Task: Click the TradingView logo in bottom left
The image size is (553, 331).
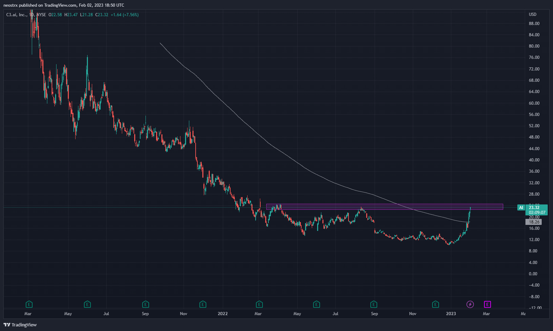Action: pyautogui.click(x=20, y=325)
